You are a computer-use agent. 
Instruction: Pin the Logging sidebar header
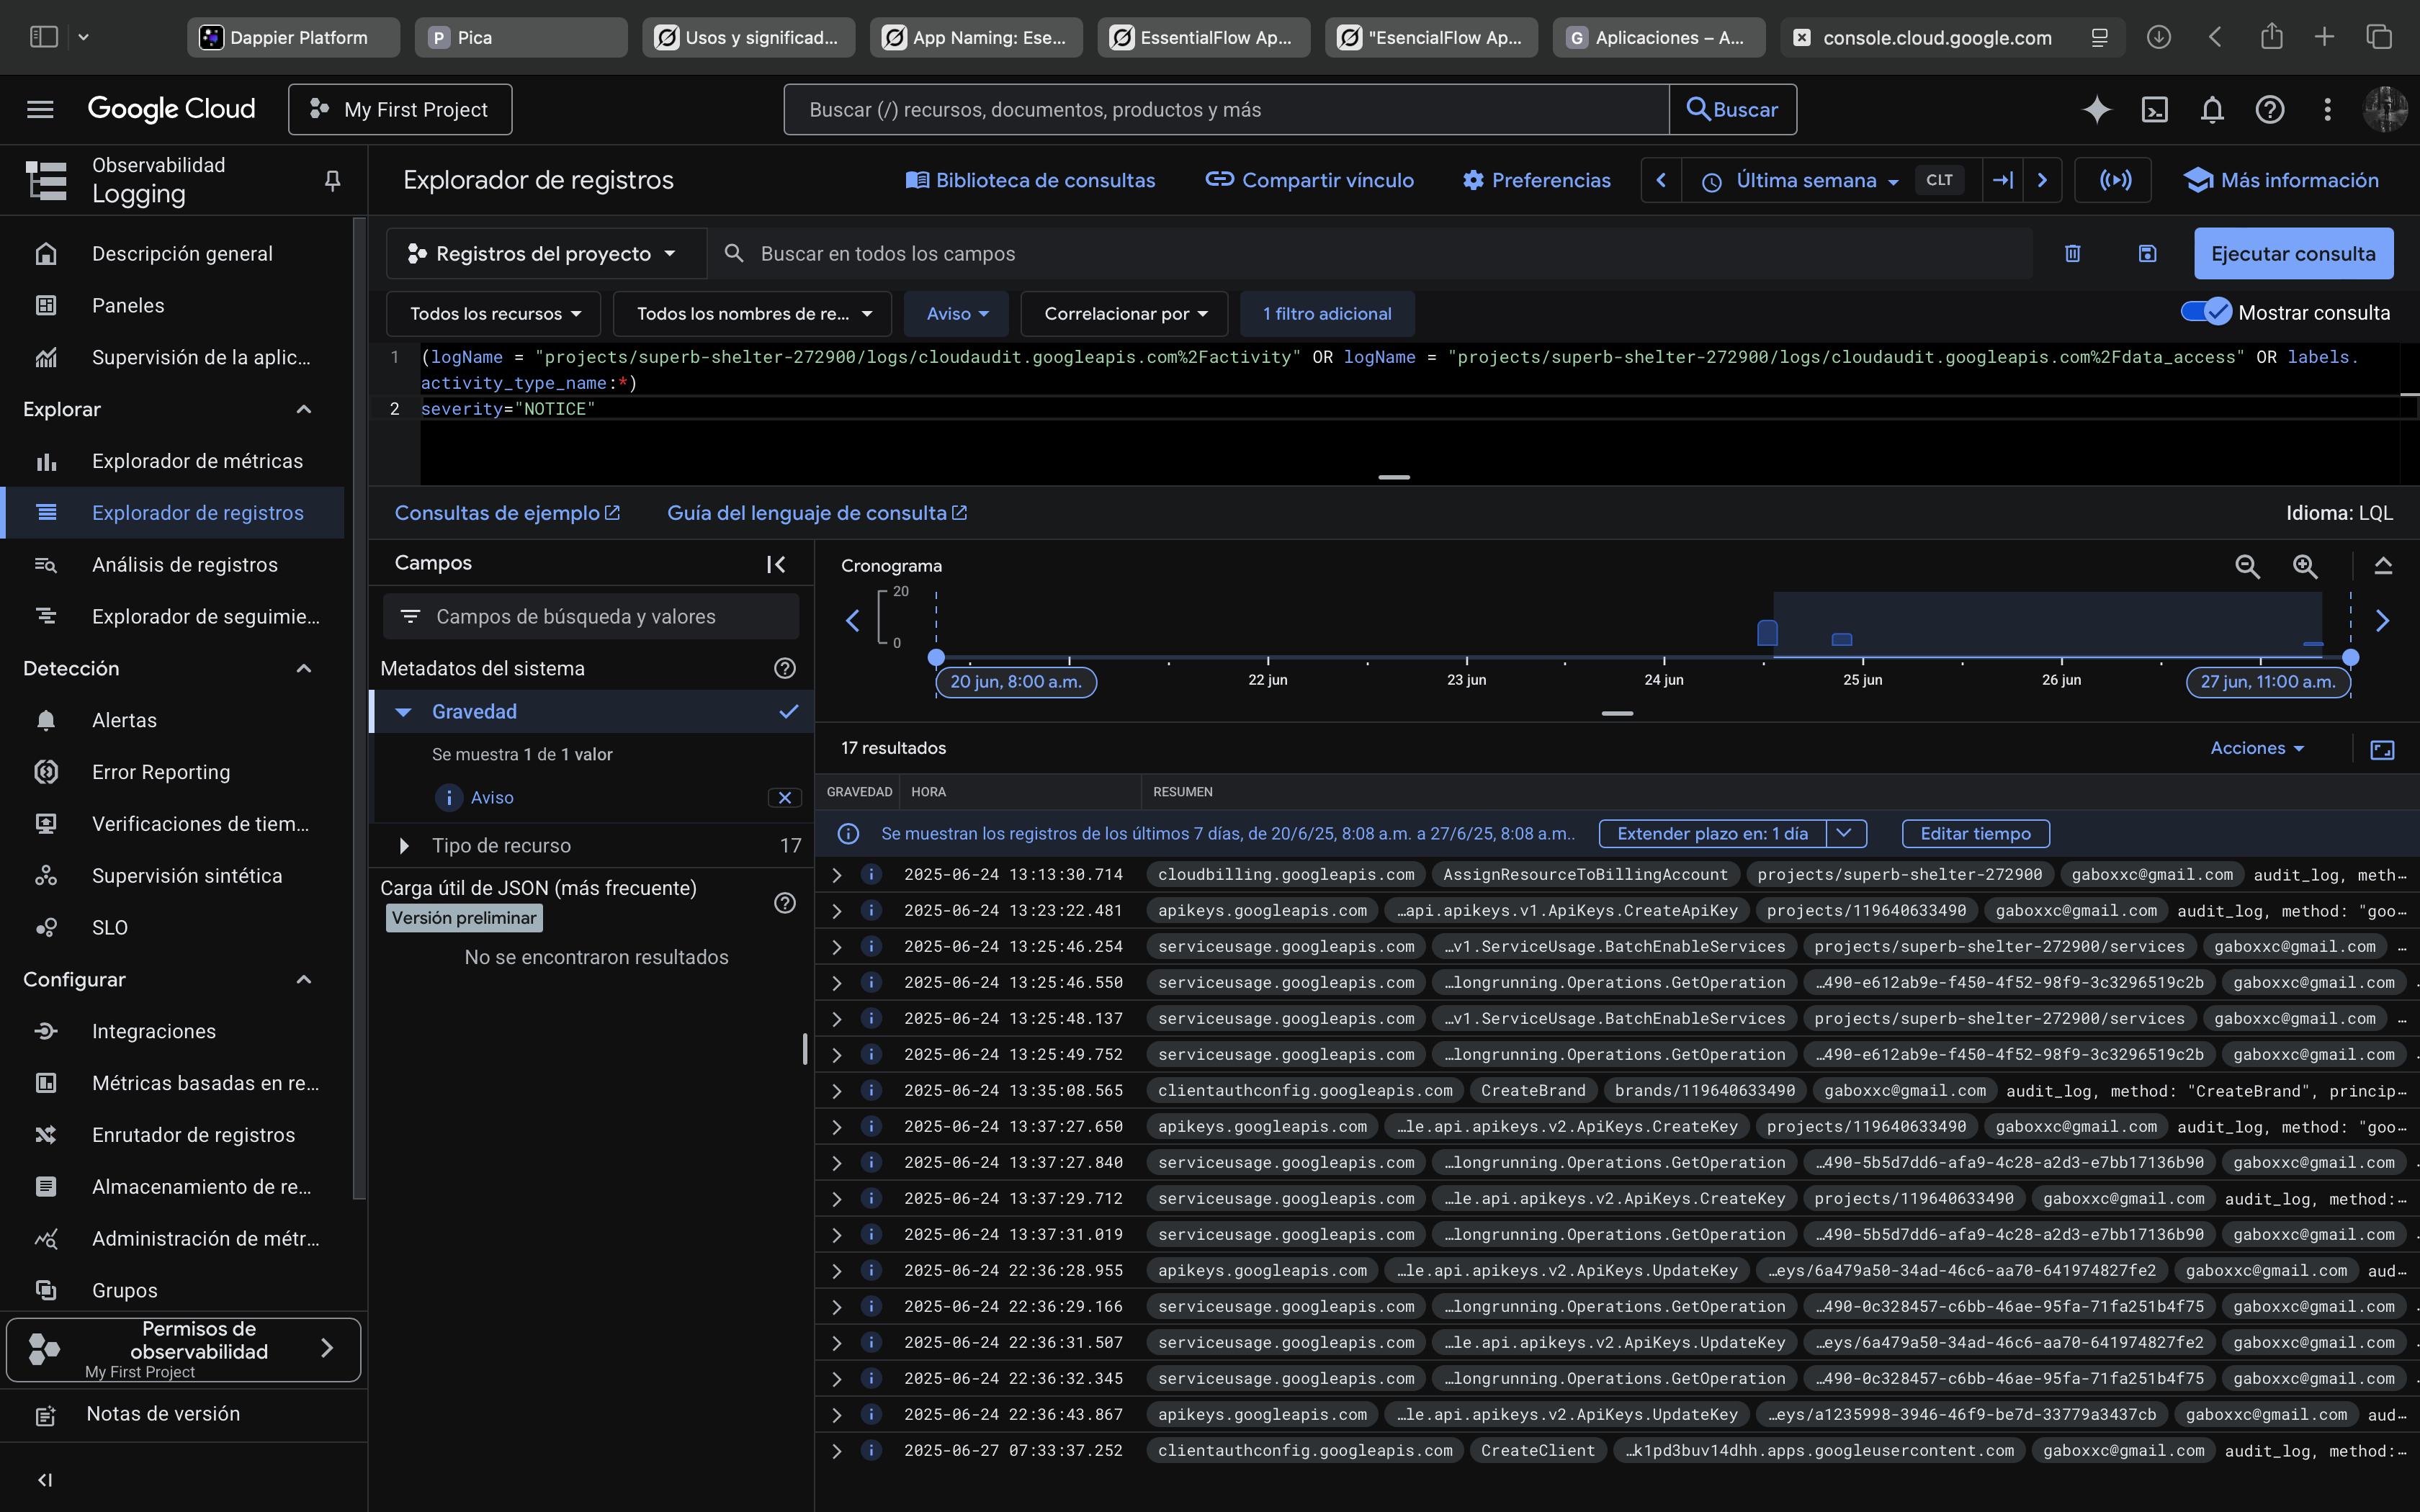coord(333,180)
